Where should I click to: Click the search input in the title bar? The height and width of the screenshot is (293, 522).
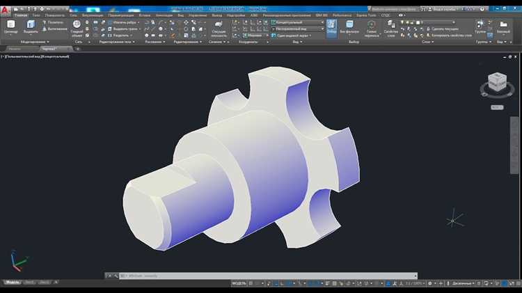[394, 9]
